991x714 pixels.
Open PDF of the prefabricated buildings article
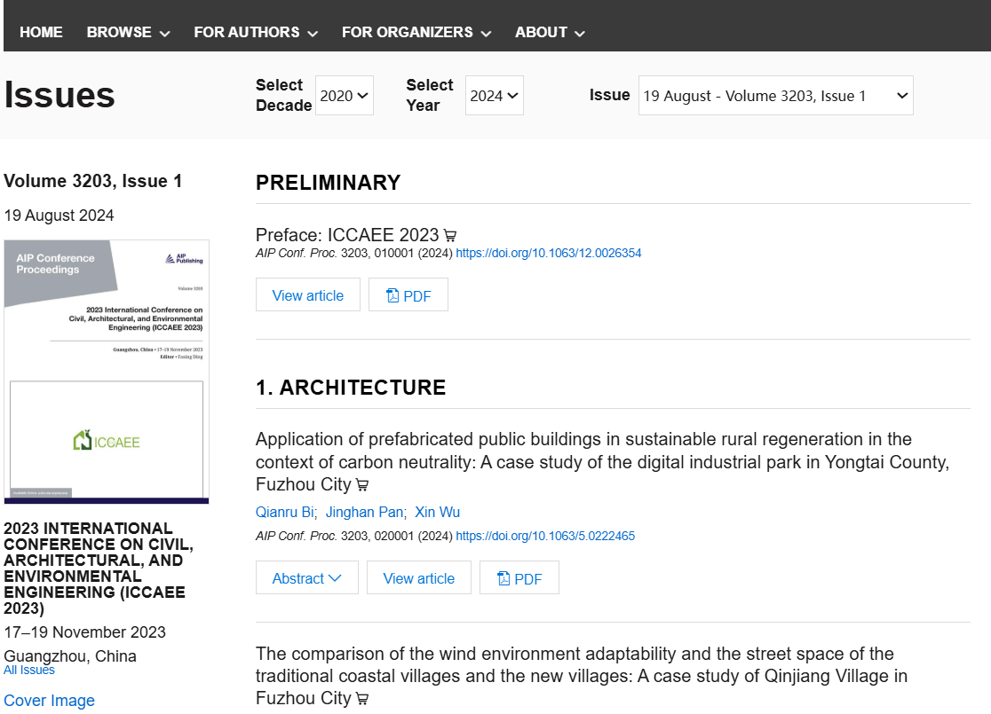click(519, 578)
